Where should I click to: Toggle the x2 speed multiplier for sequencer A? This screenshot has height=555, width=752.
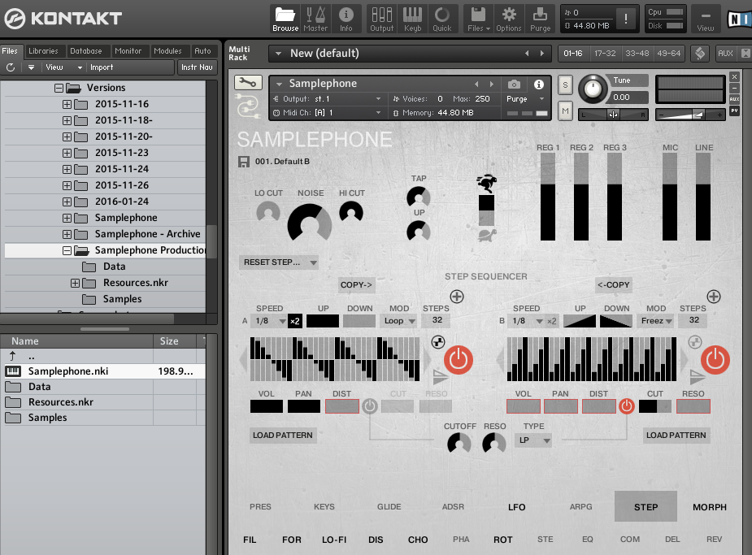(295, 321)
